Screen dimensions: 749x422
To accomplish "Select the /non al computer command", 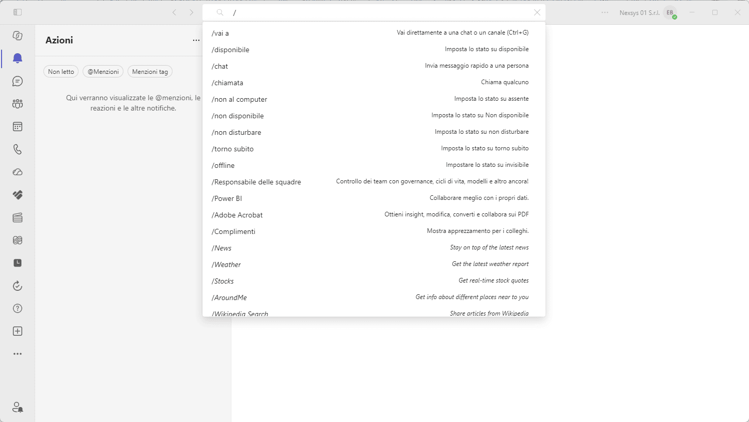I will pos(374,99).
